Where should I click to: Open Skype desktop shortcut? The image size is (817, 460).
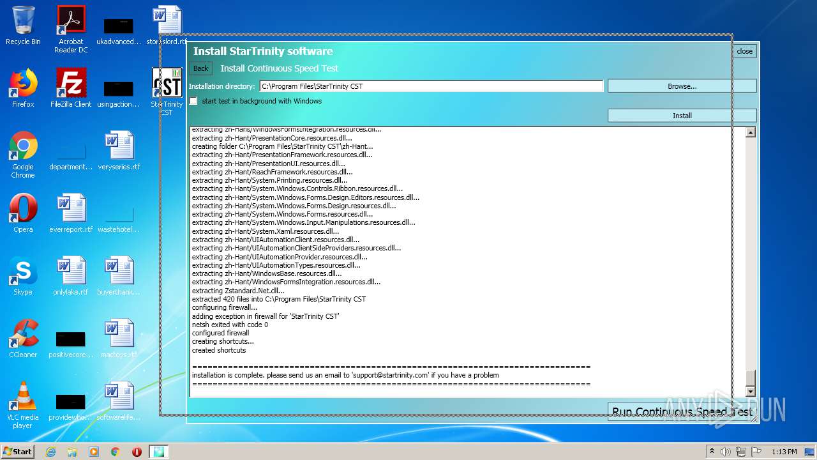(23, 276)
